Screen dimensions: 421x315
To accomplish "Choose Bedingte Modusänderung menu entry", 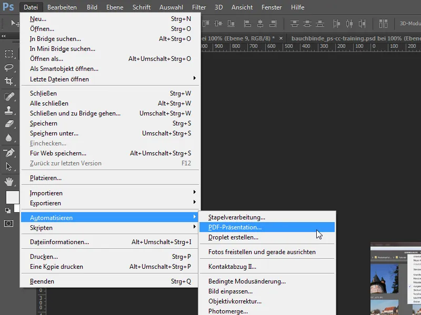I will [x=267, y=281].
